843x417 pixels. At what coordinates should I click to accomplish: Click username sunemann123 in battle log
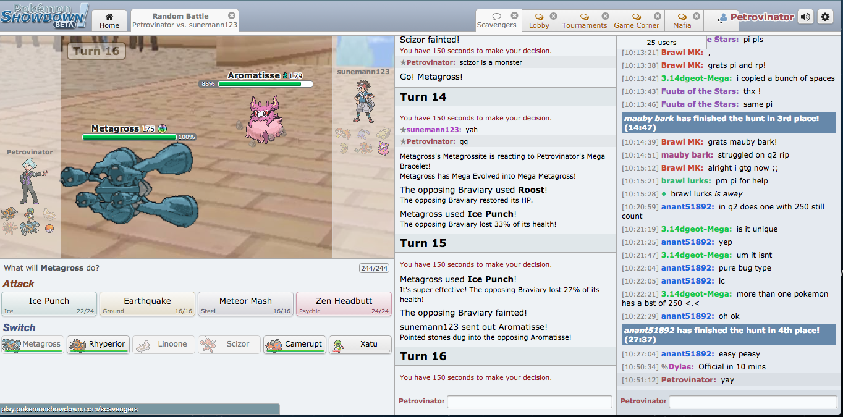(434, 130)
